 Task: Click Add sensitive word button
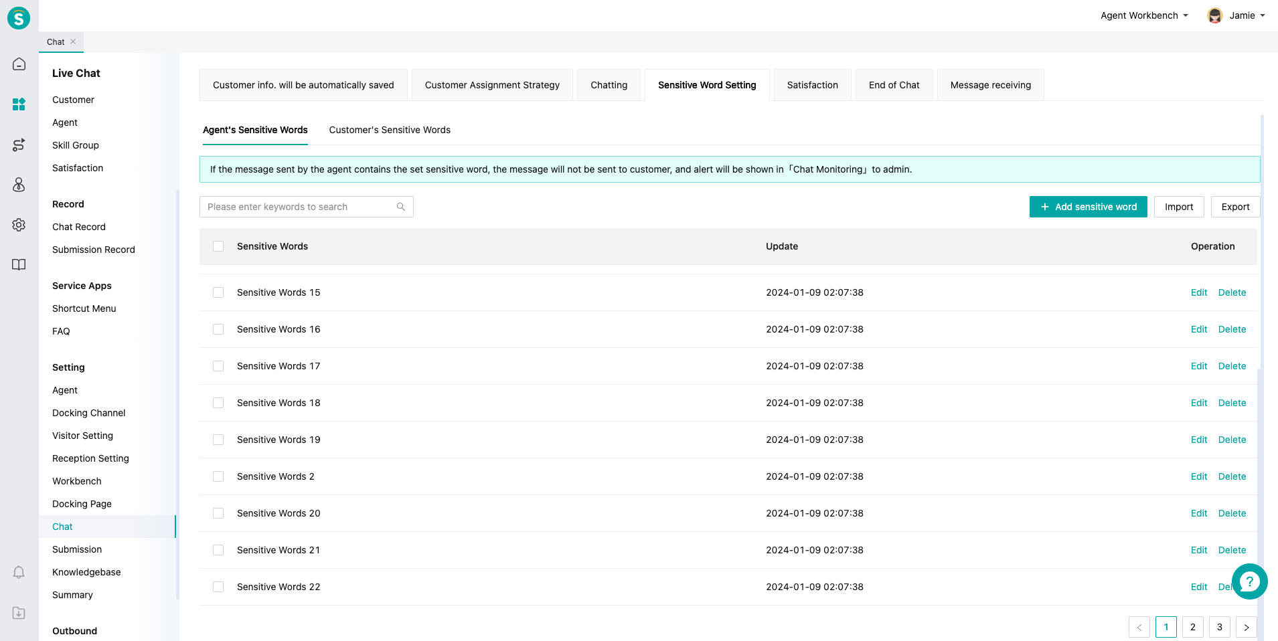[x=1089, y=207]
